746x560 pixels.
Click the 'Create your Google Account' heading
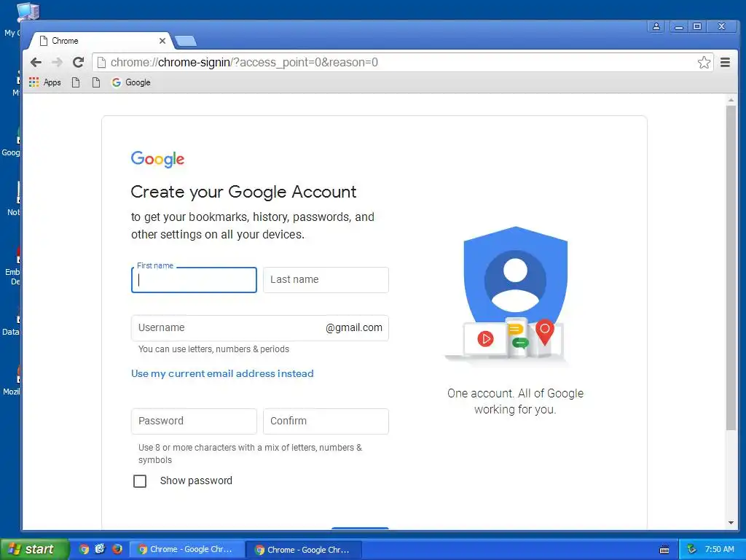coord(243,192)
